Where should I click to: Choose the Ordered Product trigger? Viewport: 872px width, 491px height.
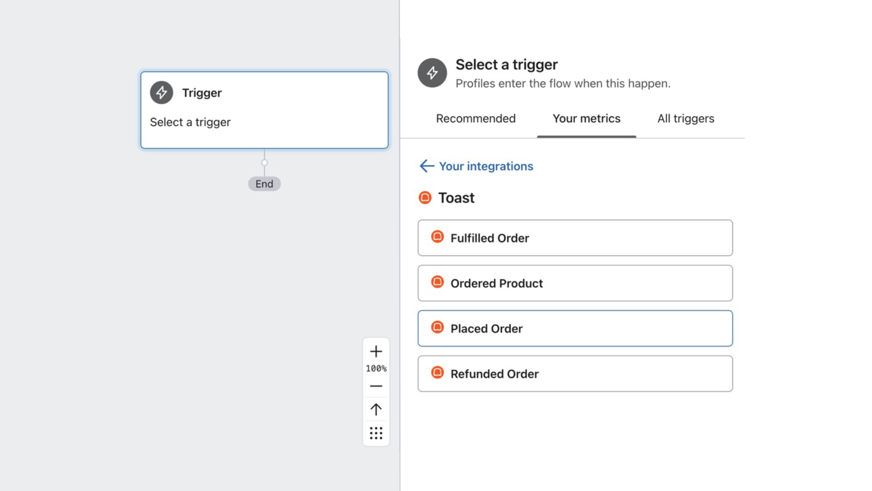click(575, 283)
